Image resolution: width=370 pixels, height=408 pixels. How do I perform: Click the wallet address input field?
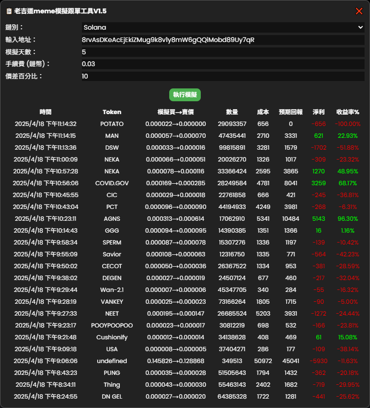223,40
